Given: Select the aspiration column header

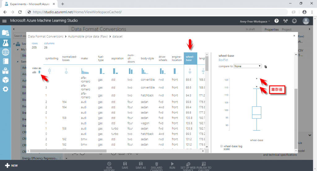Looking at the screenshot, I should [x=117, y=58].
